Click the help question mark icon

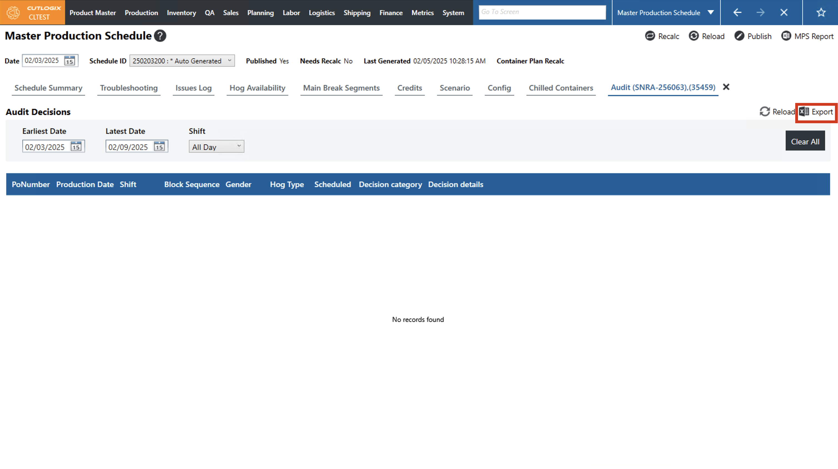(160, 36)
